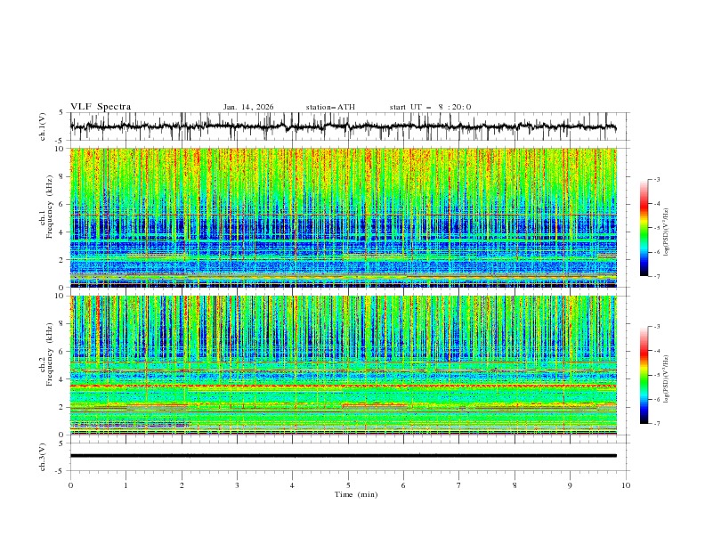Click the "start UT = 8 :20: 0" text
This screenshot has height=545, width=705.
pos(430,107)
